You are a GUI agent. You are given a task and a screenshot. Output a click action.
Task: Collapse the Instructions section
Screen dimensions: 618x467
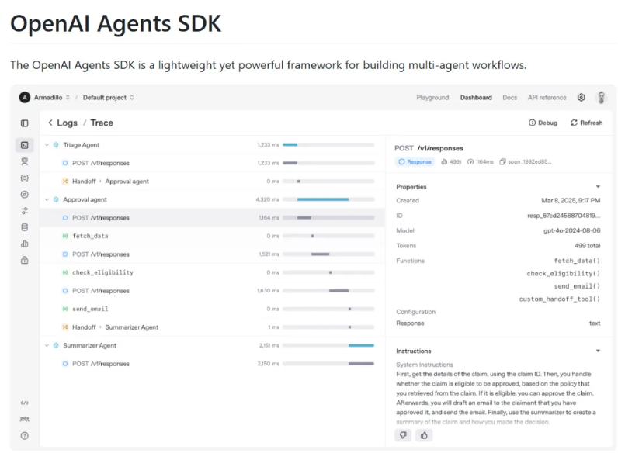pyautogui.click(x=598, y=351)
